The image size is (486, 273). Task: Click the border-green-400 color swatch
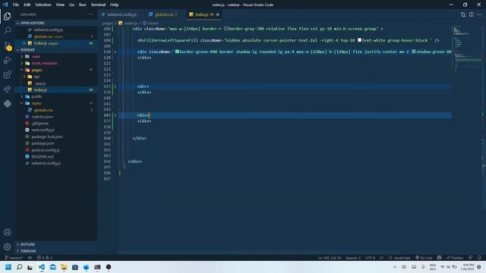coord(177,52)
